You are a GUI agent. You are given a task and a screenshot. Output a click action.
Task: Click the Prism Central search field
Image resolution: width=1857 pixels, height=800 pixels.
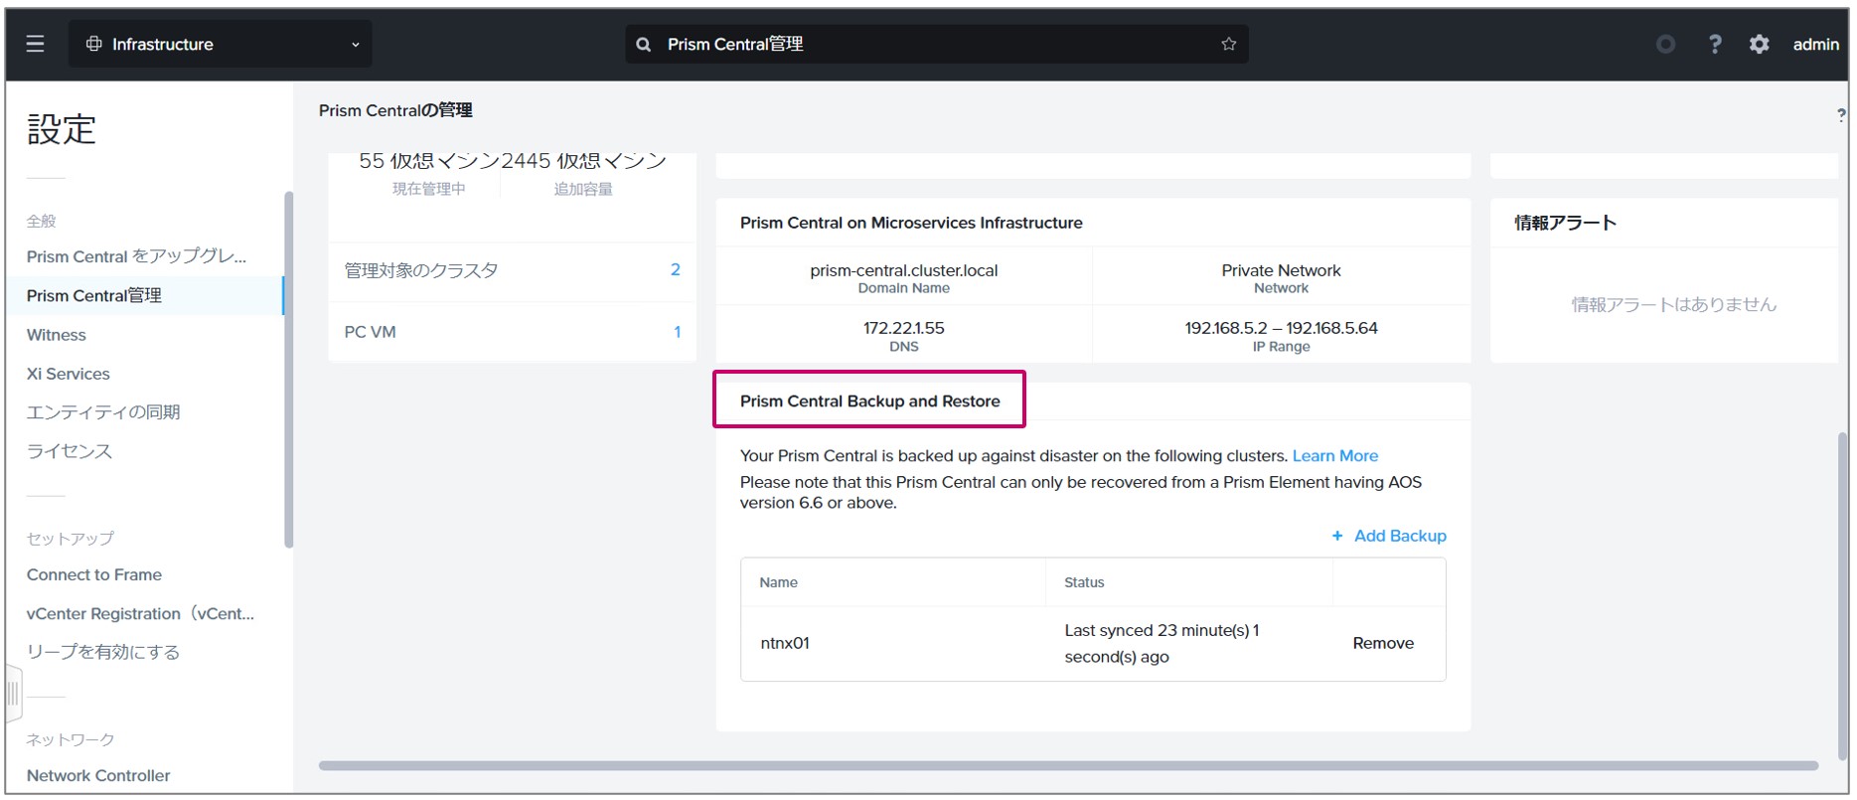(934, 45)
